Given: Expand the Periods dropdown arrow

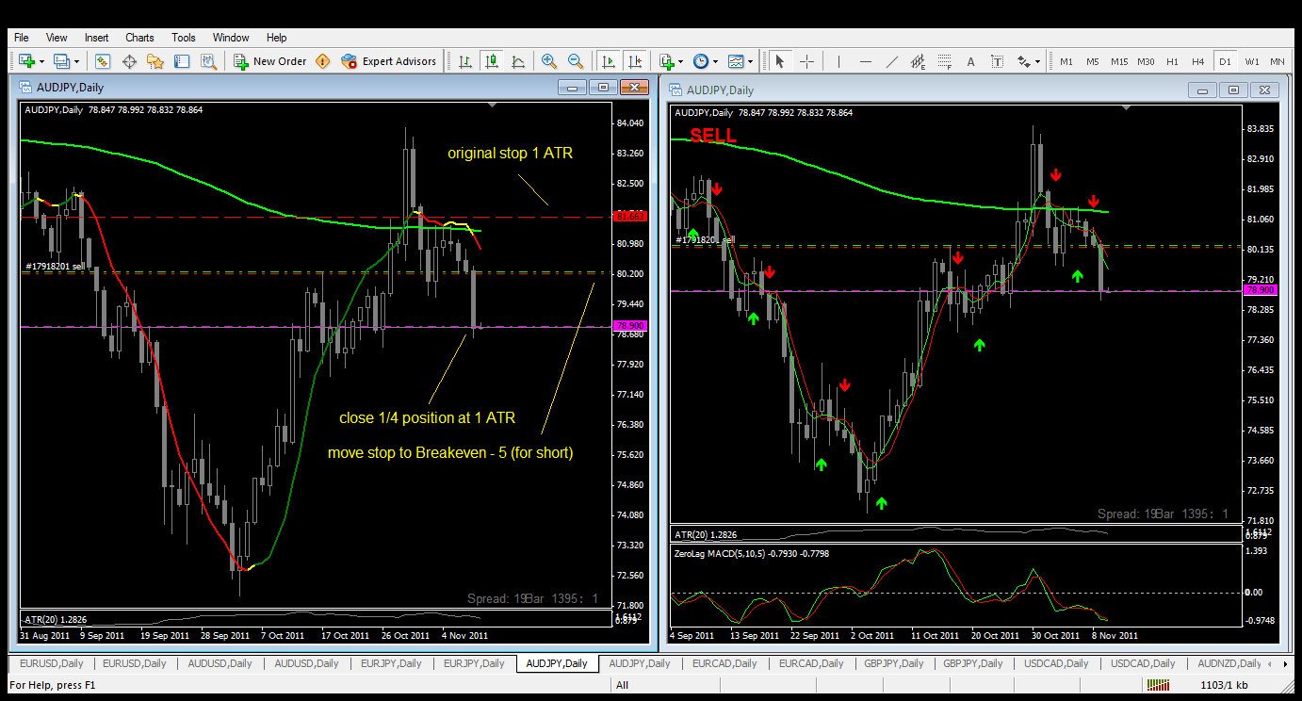Looking at the screenshot, I should [x=715, y=61].
